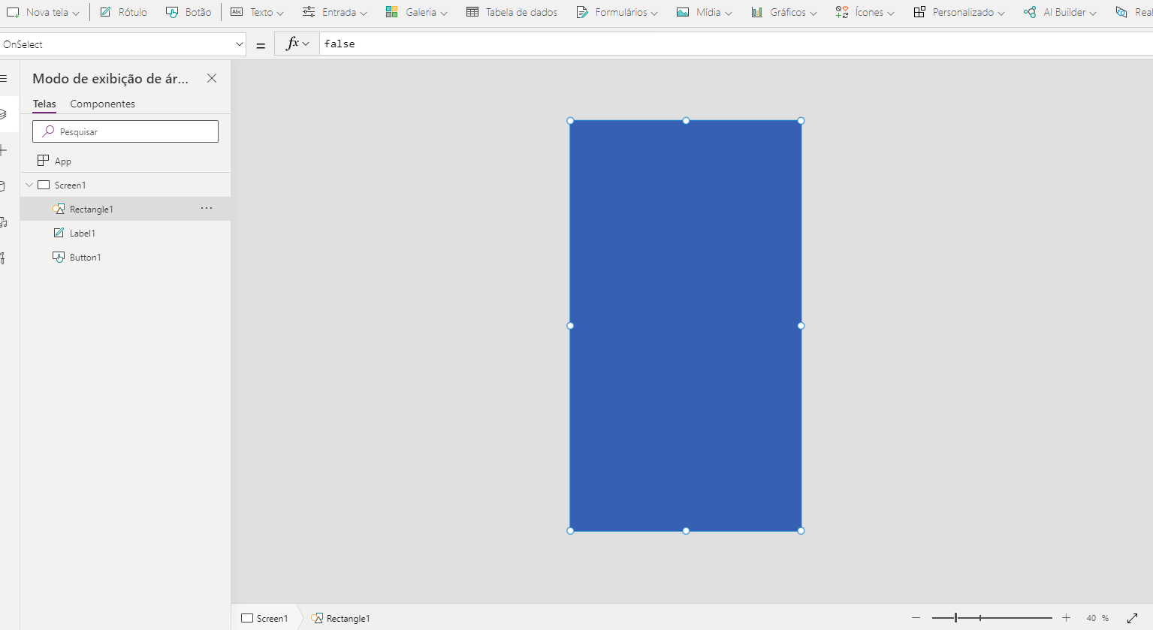Click the Gráficos bar chart icon
This screenshot has height=630, width=1153.
point(757,12)
